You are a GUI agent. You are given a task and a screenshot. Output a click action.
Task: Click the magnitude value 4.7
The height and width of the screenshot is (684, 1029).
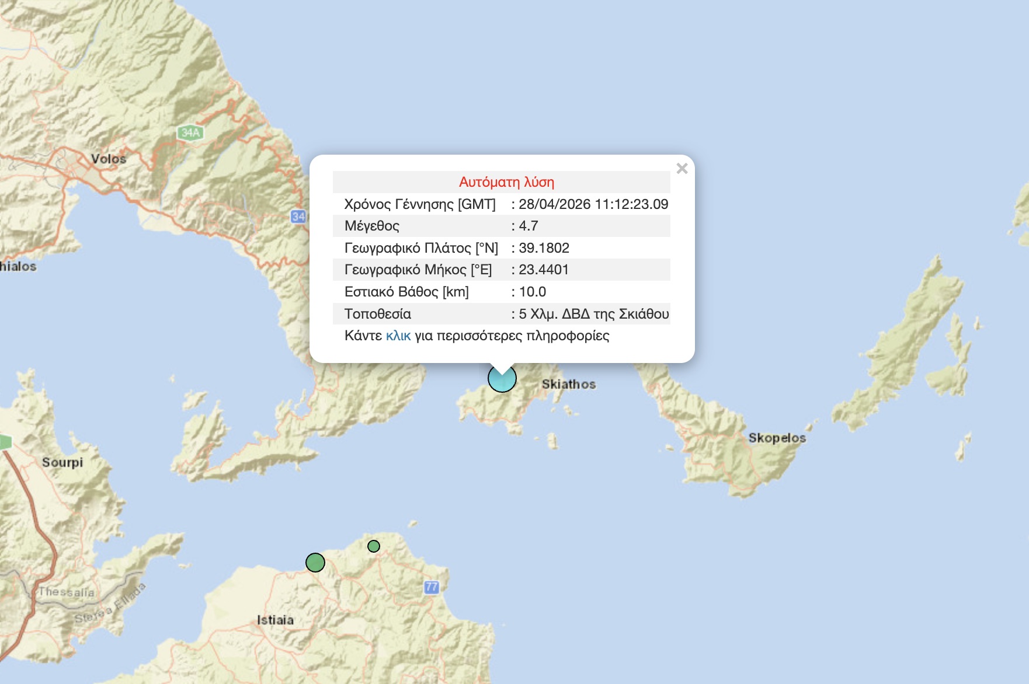529,226
